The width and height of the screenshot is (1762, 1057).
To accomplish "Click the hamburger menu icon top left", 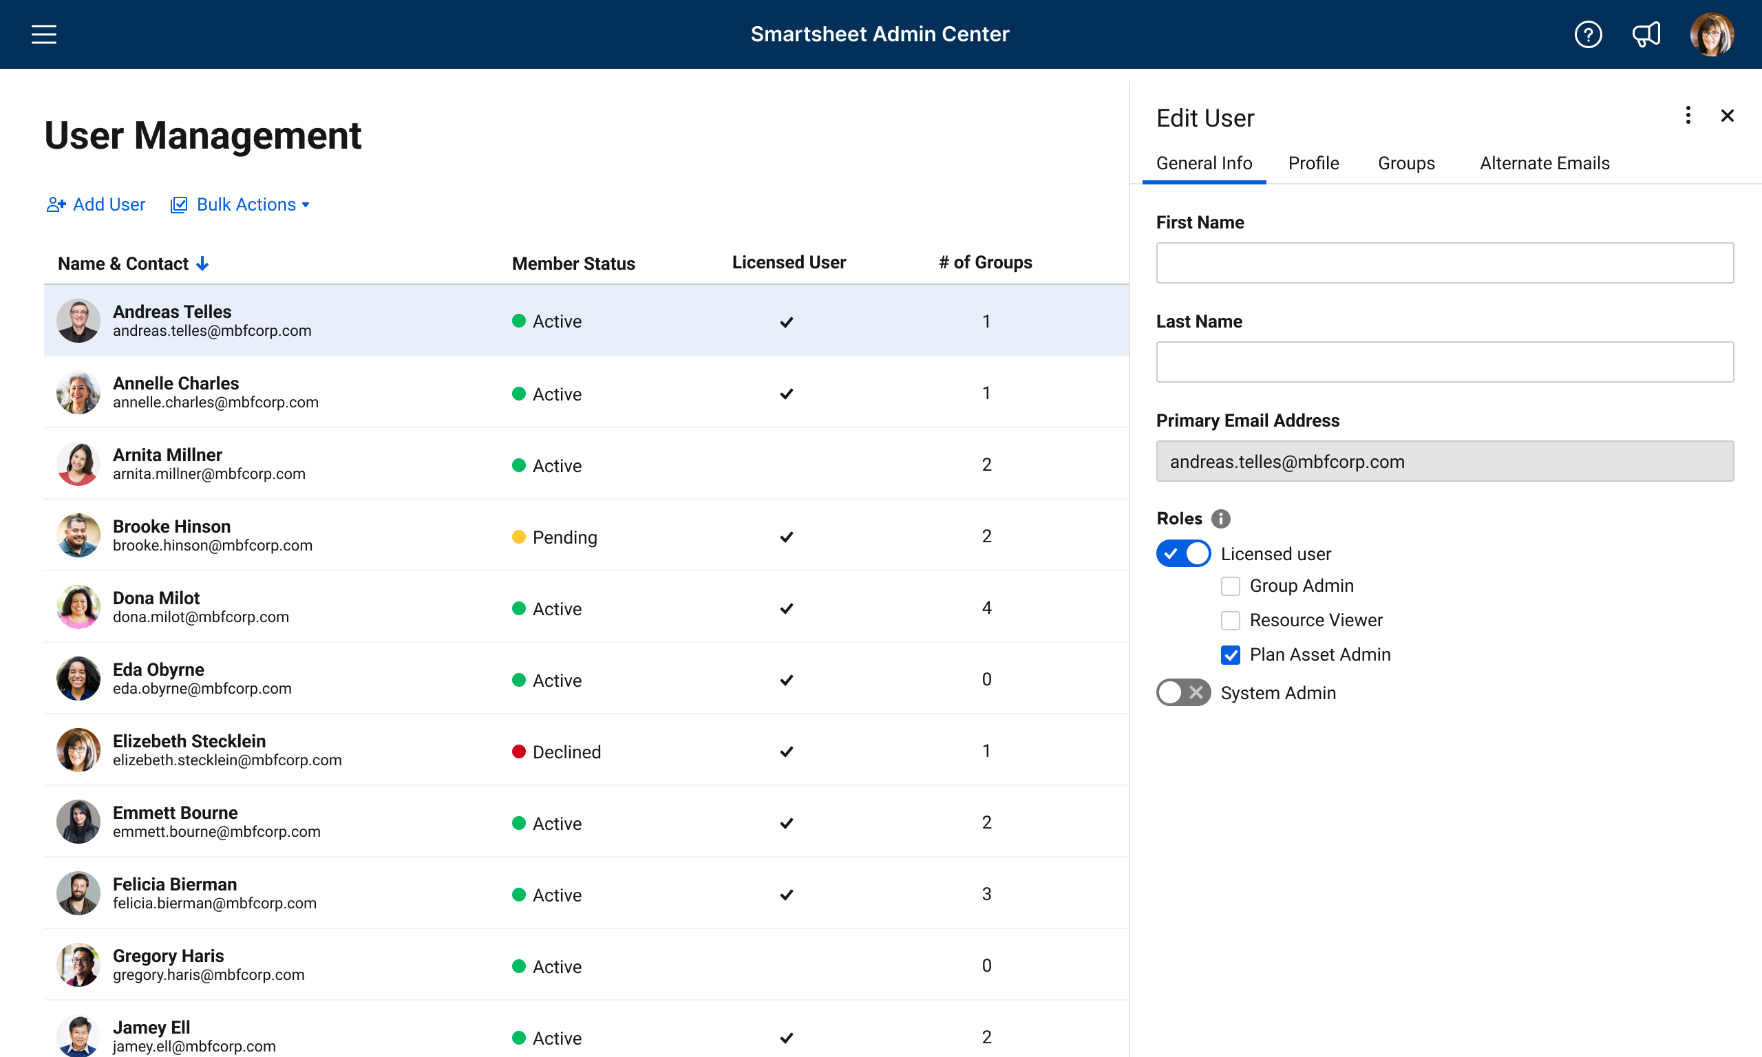I will [x=44, y=34].
